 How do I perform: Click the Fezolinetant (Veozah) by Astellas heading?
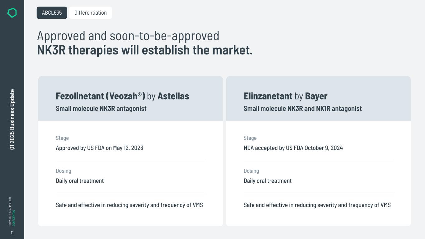coord(122,96)
